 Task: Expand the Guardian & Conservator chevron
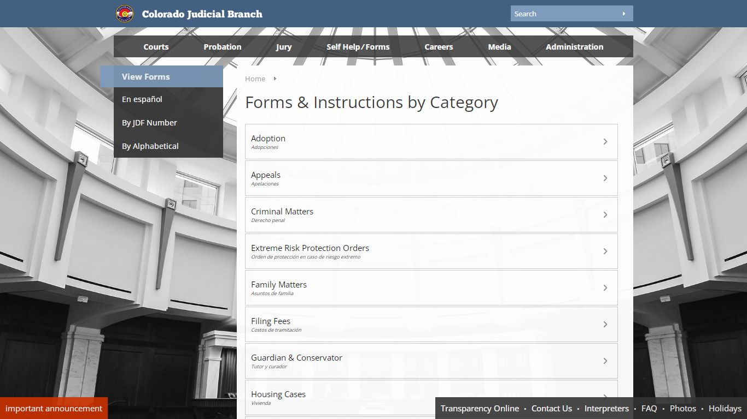(x=605, y=361)
